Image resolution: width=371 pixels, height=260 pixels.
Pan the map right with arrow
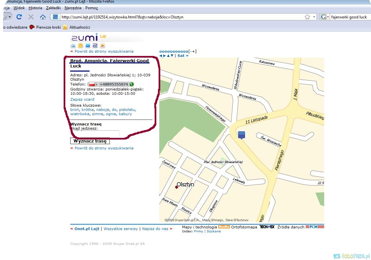tap(165, 56)
